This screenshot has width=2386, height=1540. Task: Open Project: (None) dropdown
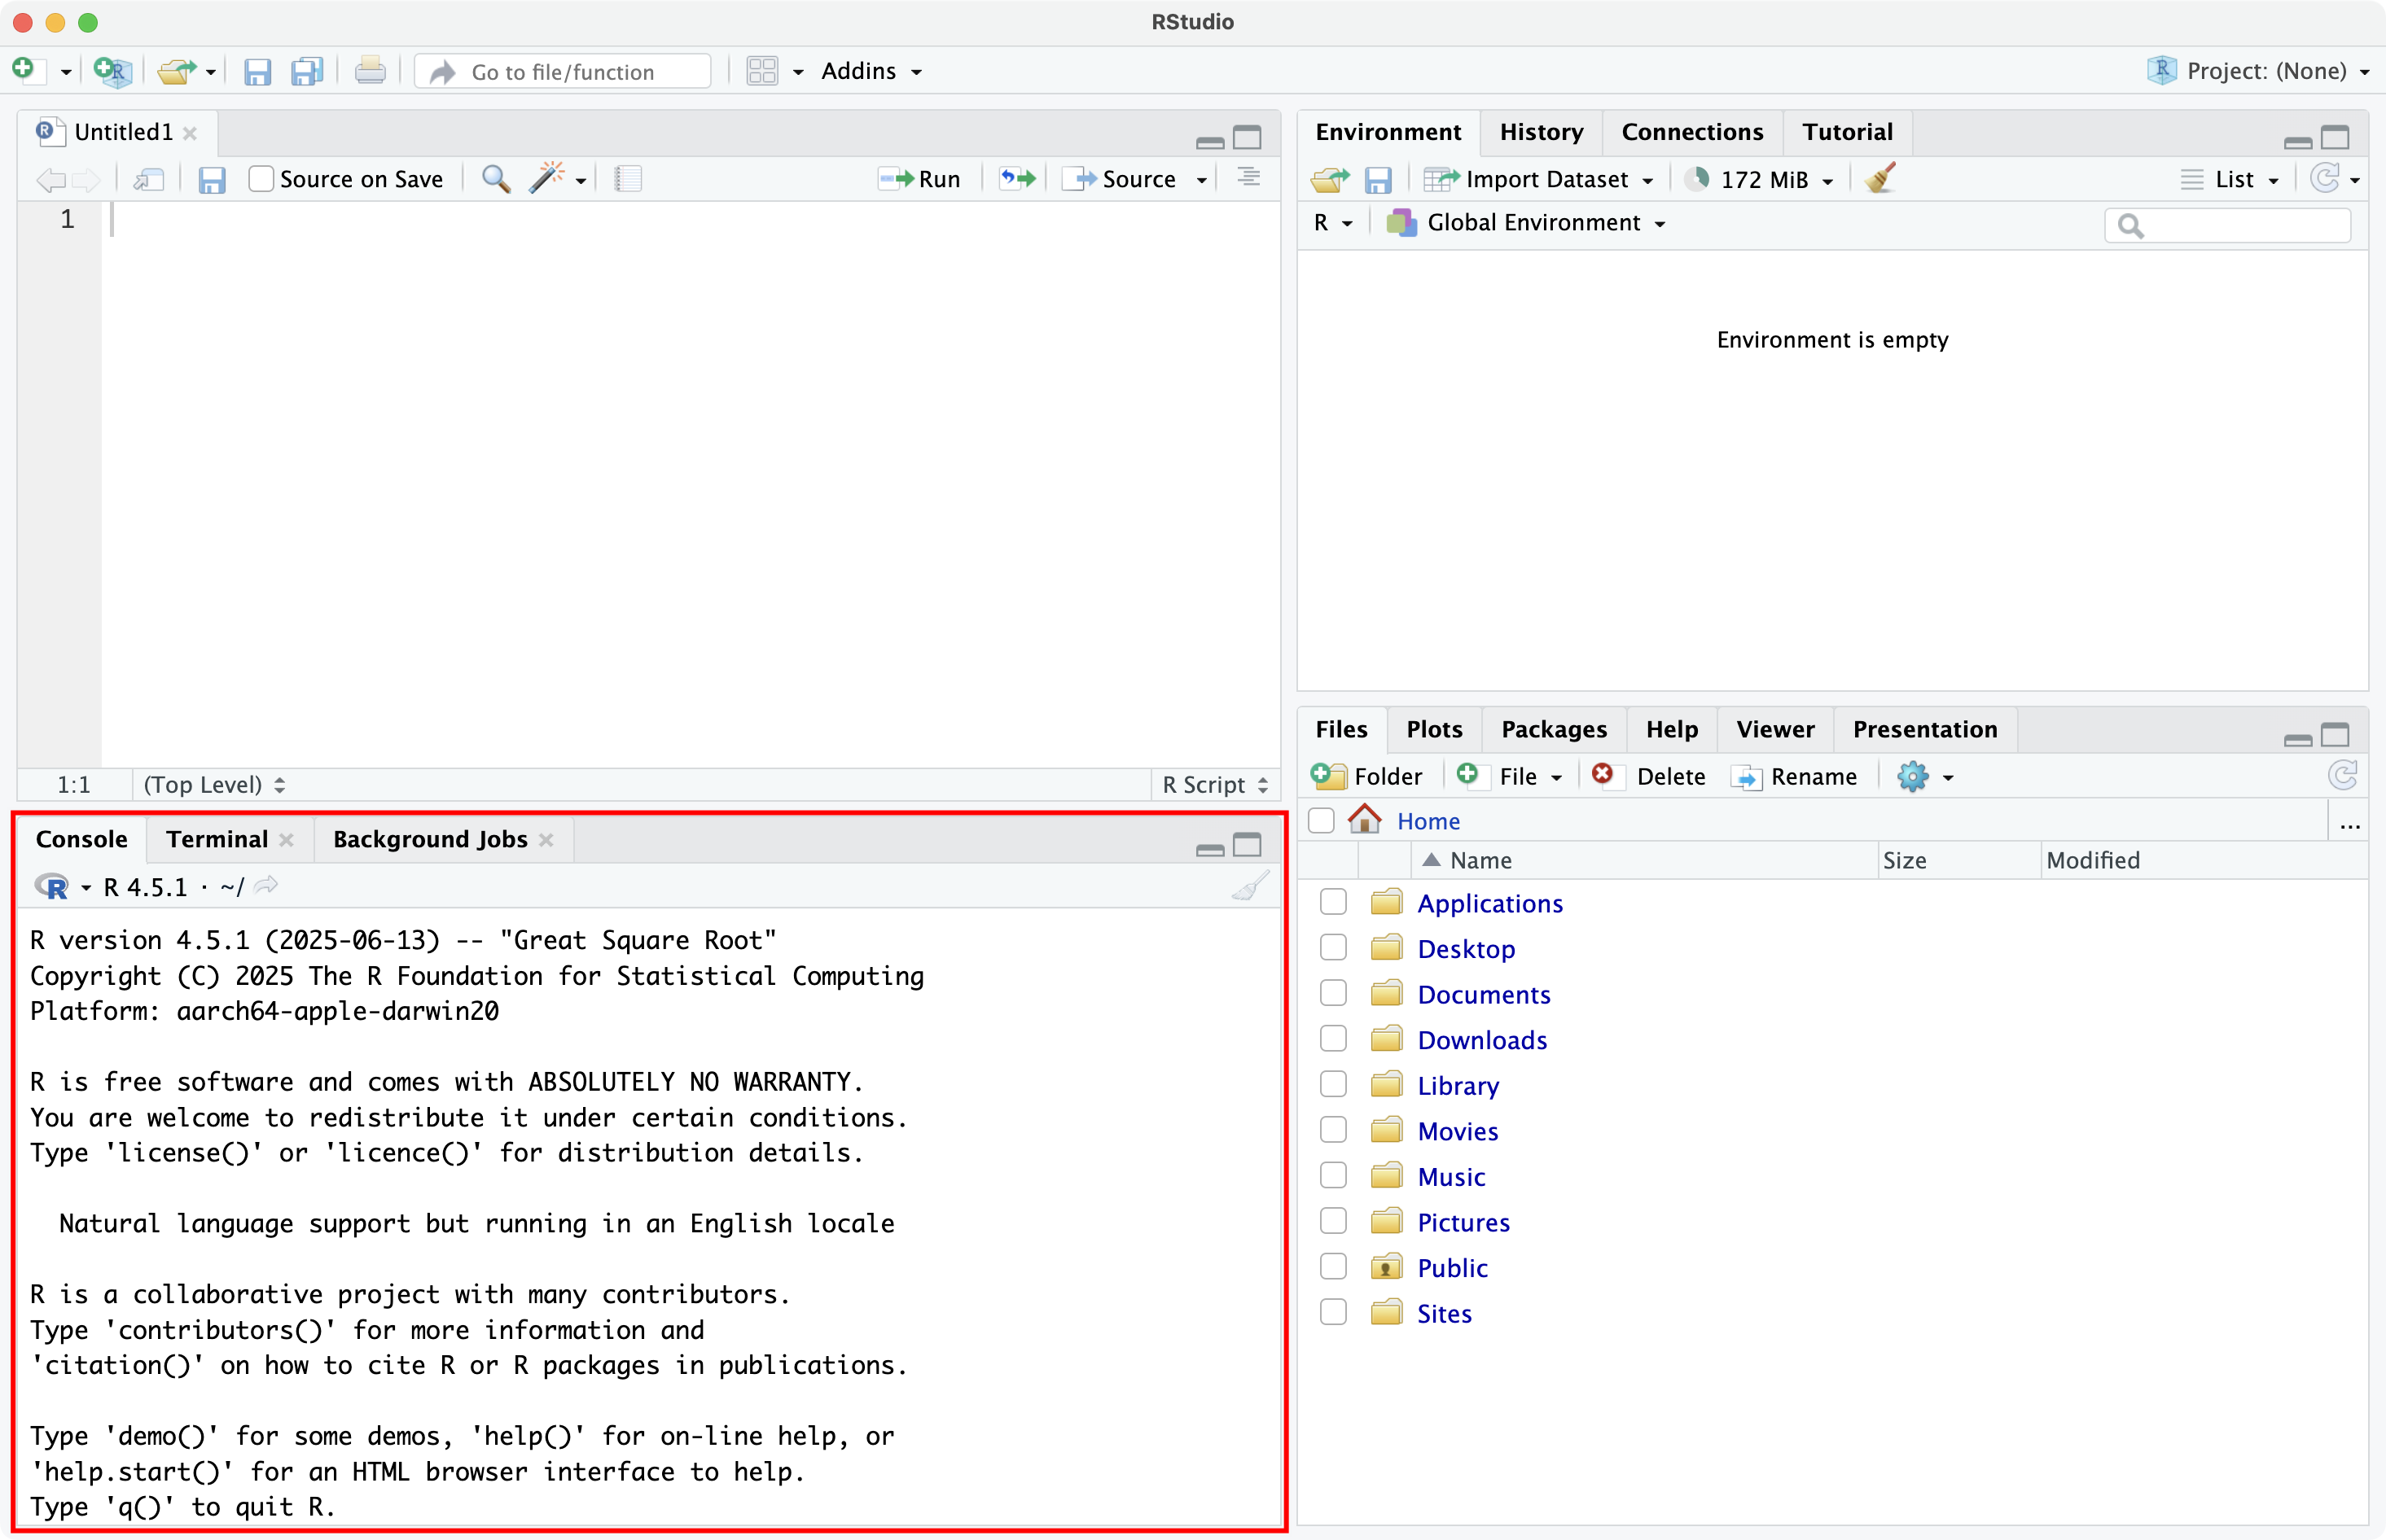2259,71
